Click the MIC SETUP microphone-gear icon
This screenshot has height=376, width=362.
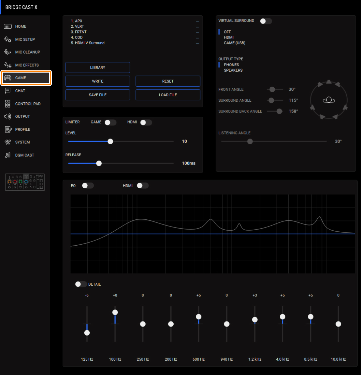click(7, 39)
